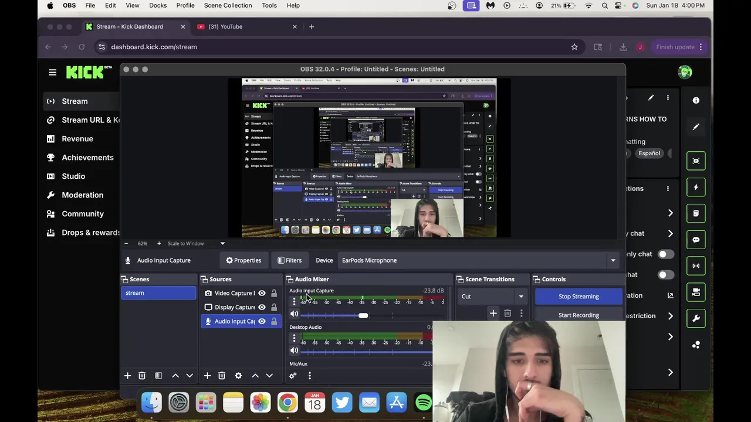
Task: Open the Kick sidebar hamburger menu
Action: (52, 72)
